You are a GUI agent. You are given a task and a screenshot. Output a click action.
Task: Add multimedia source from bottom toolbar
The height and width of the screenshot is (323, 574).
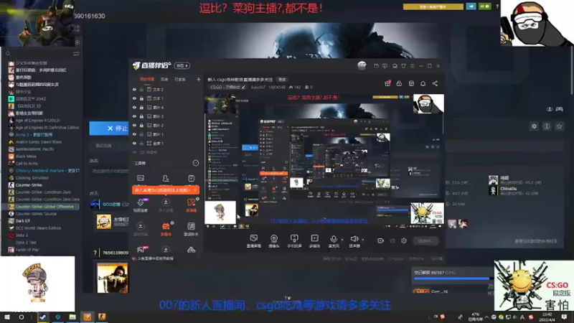(314, 241)
